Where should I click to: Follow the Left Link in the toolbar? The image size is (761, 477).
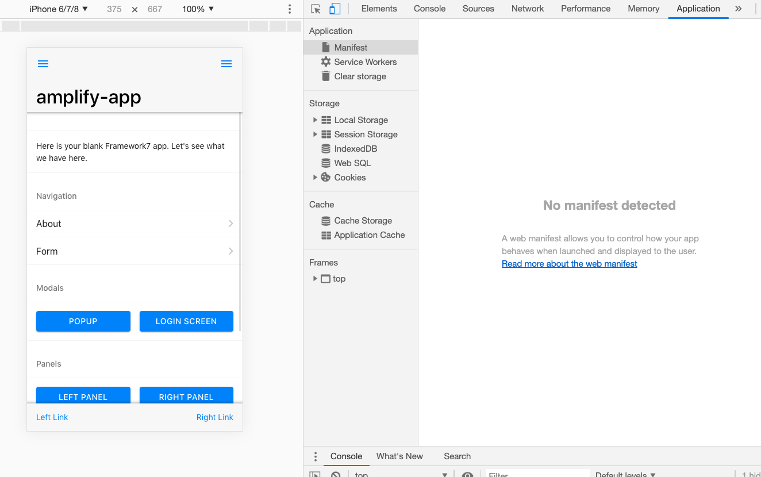52,417
